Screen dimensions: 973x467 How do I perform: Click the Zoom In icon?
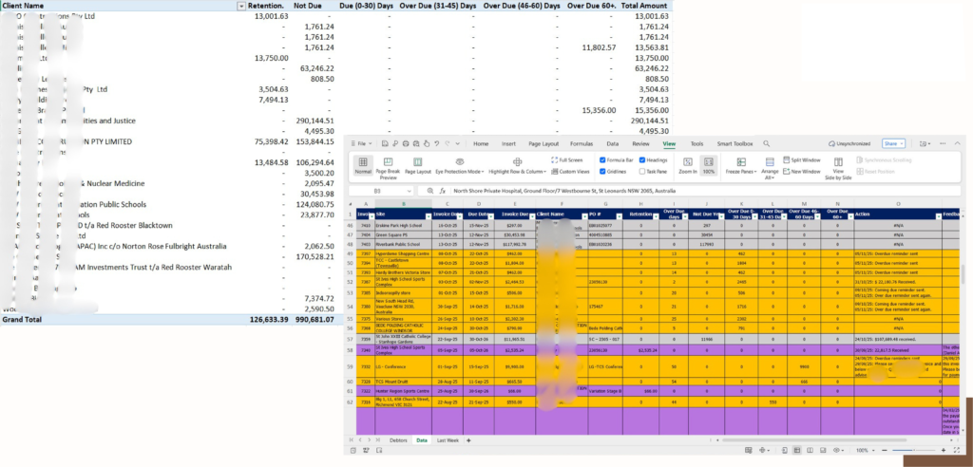click(x=687, y=162)
